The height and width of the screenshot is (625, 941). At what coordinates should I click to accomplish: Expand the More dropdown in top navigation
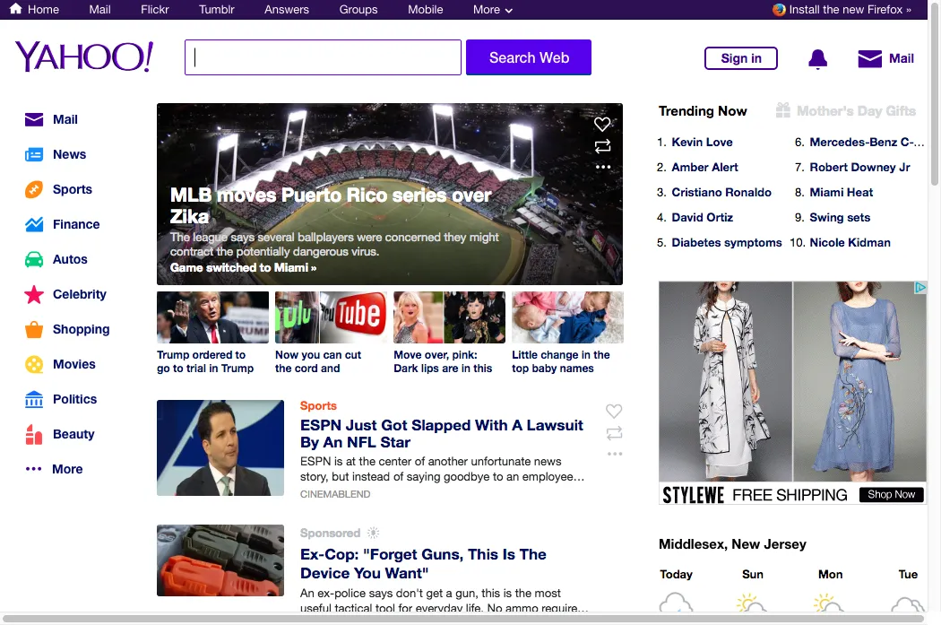click(492, 10)
